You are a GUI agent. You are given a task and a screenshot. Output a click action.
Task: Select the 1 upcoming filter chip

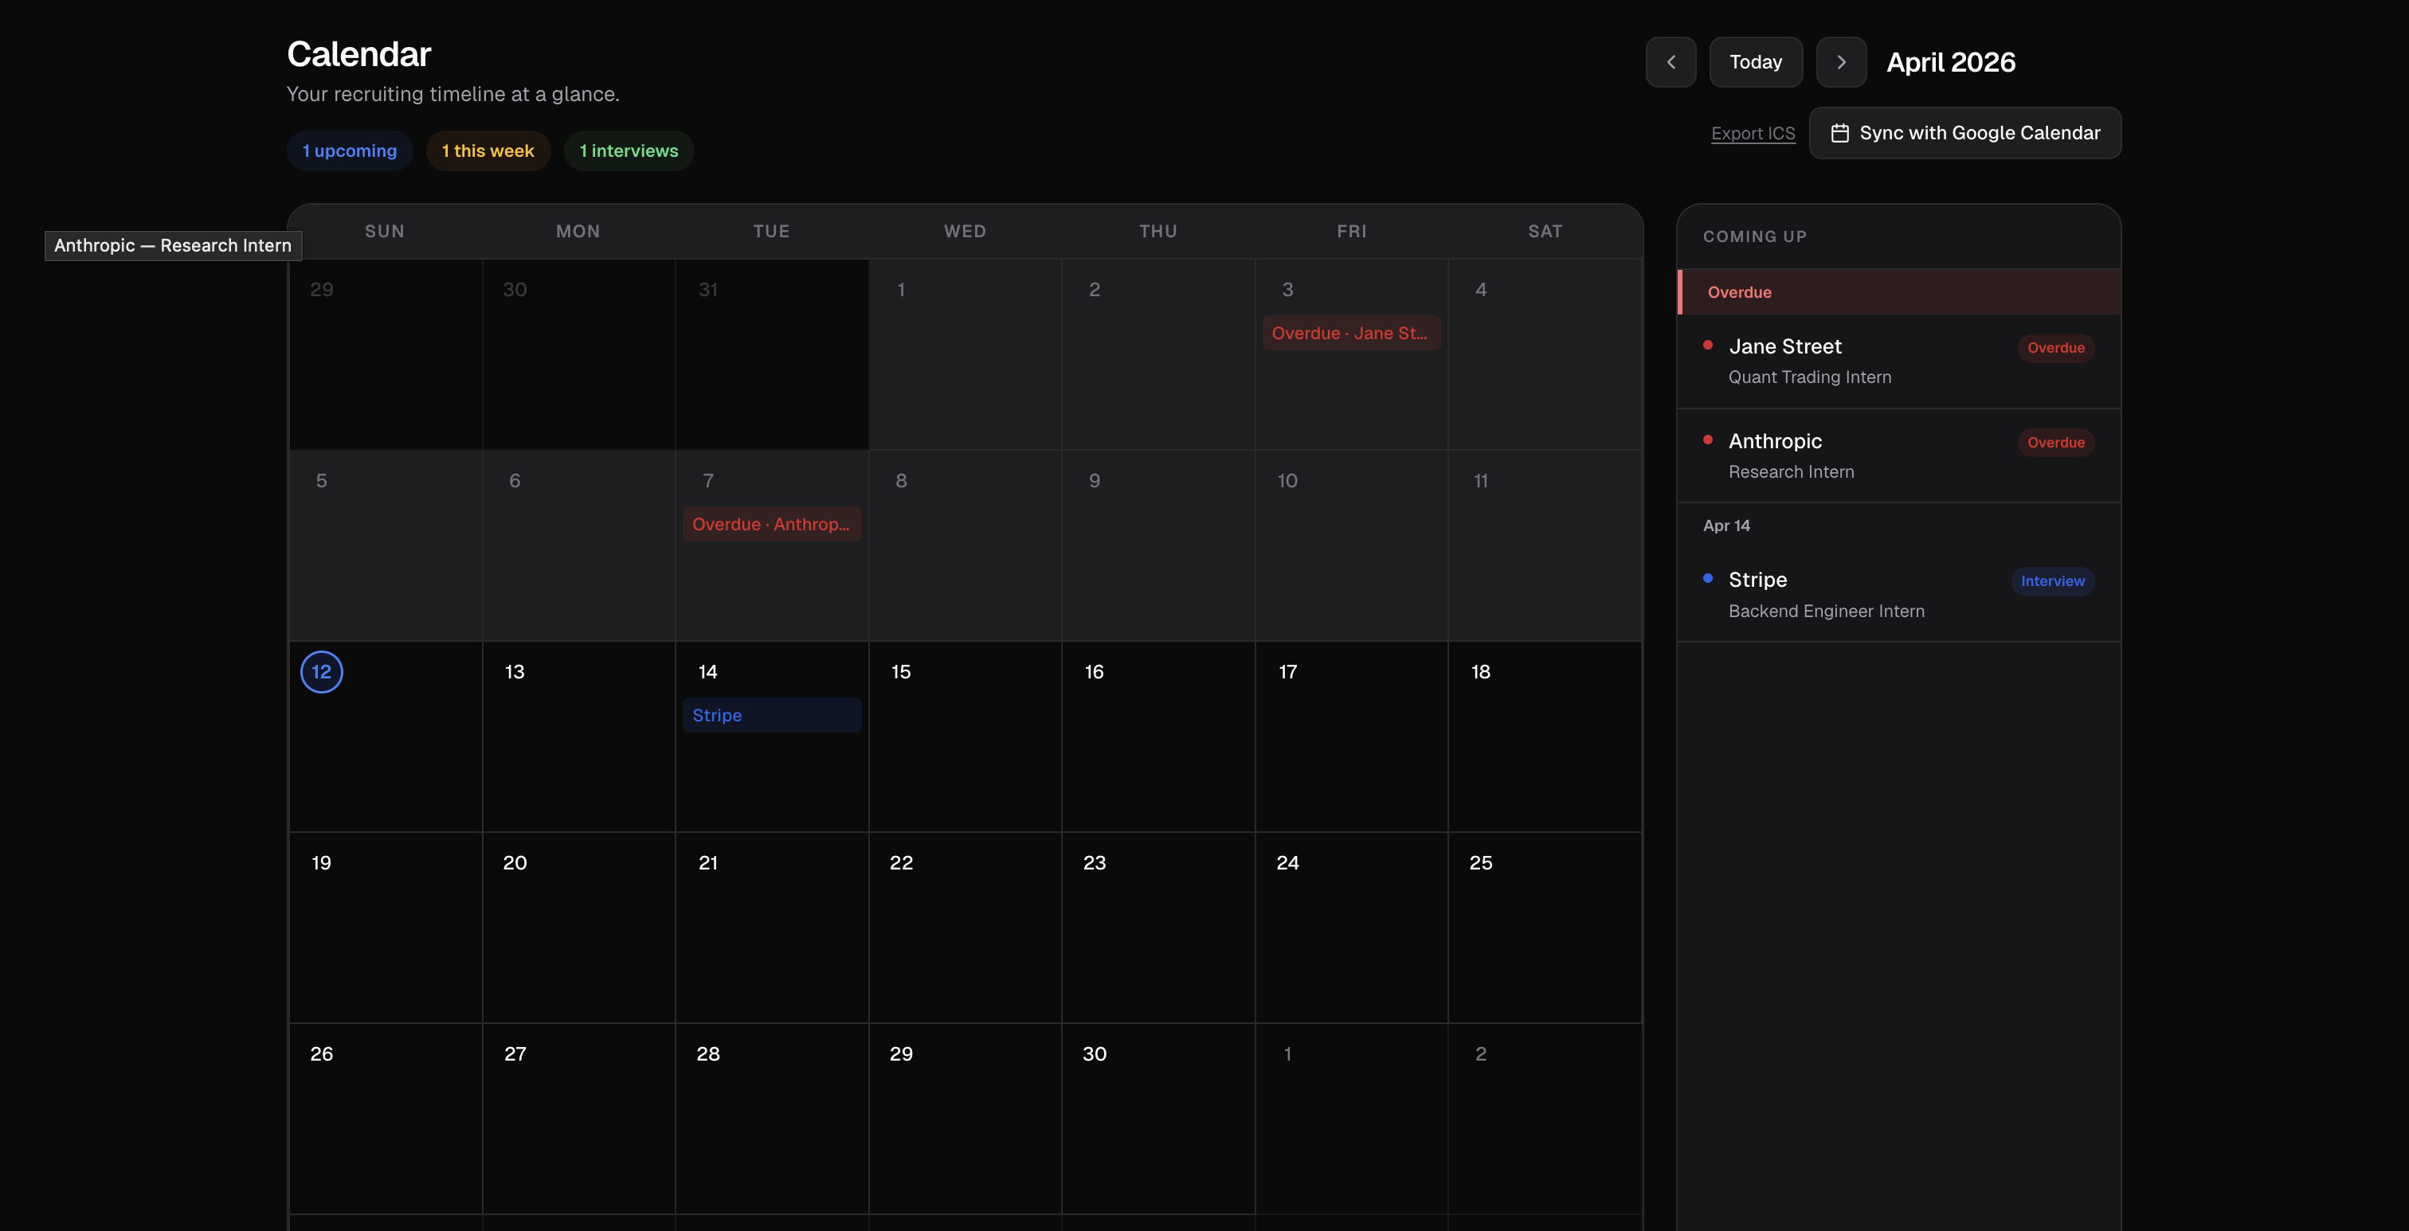coord(350,150)
